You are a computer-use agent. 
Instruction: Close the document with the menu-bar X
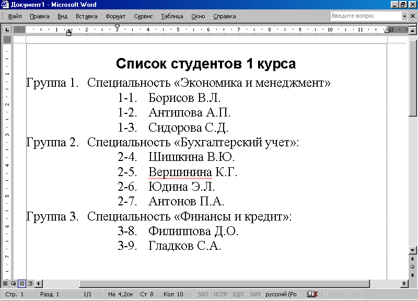coord(413,16)
